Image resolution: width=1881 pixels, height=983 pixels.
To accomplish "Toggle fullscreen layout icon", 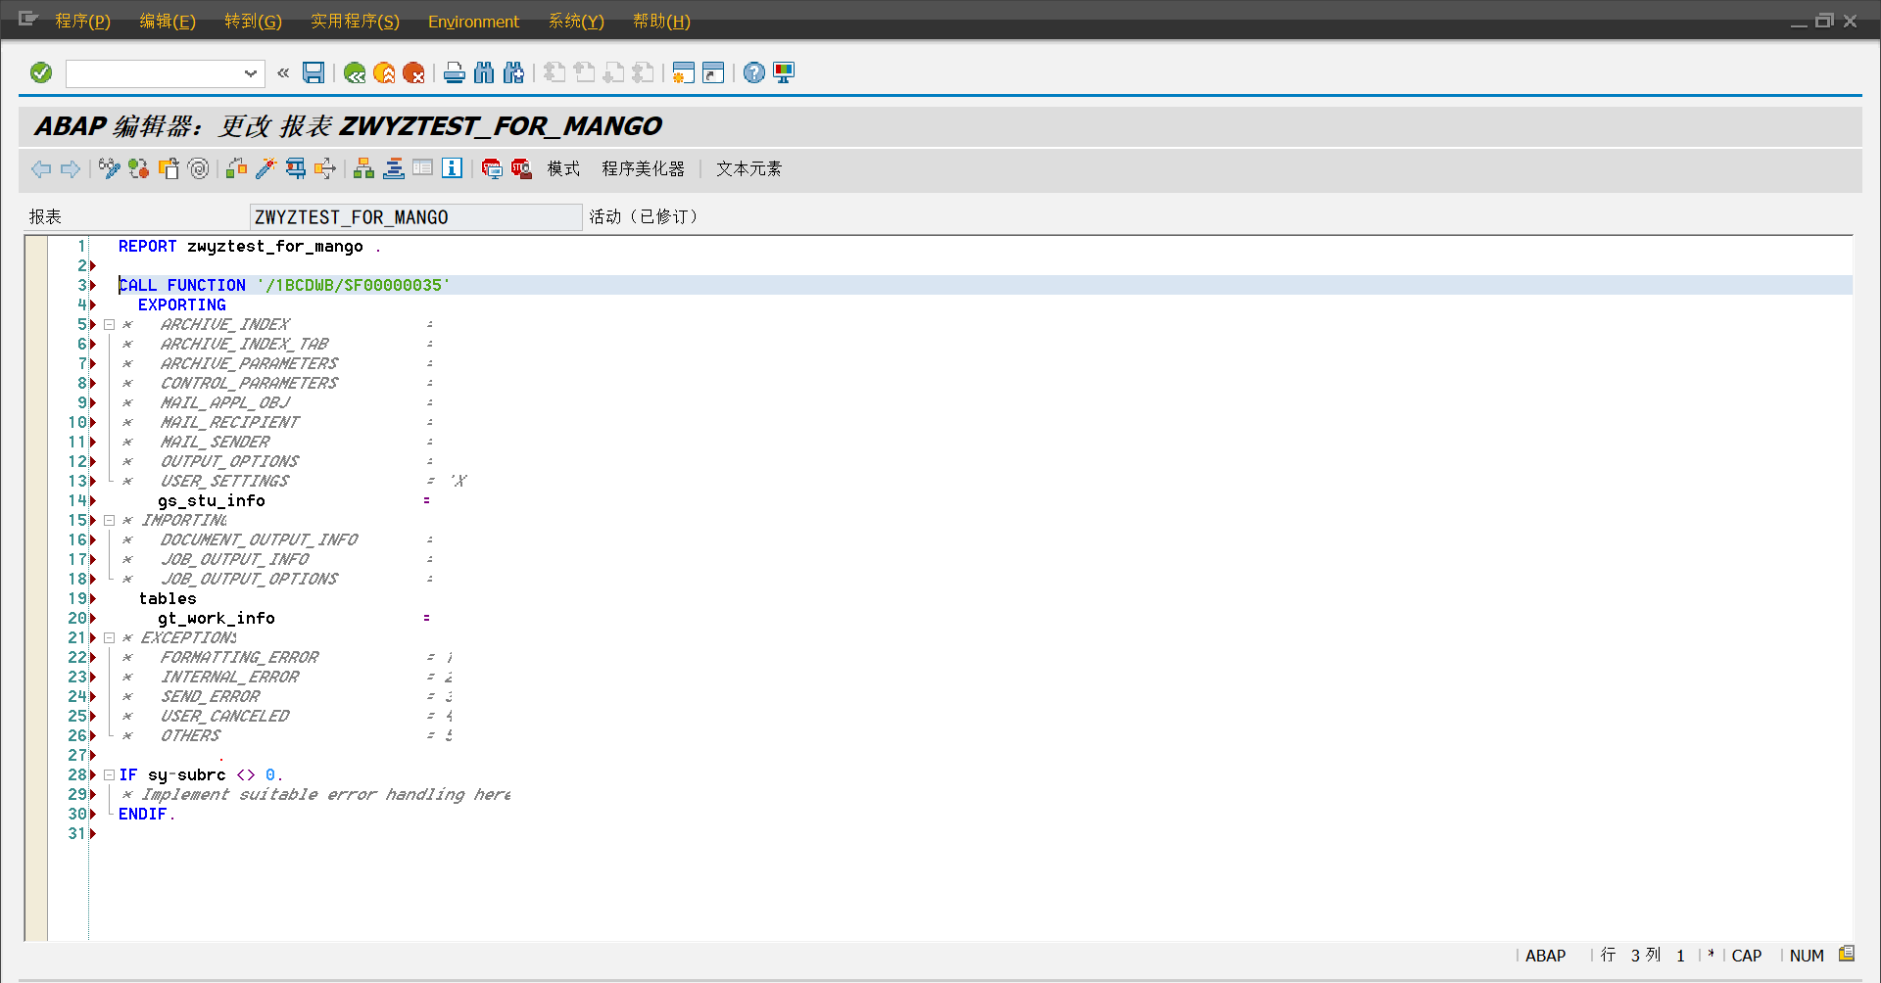I will coord(422,169).
